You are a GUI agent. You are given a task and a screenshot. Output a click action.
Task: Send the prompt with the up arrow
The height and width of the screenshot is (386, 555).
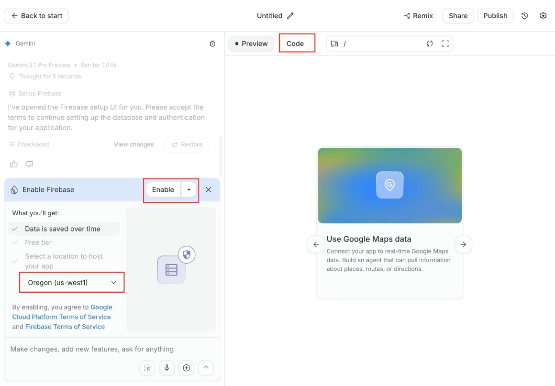click(206, 367)
